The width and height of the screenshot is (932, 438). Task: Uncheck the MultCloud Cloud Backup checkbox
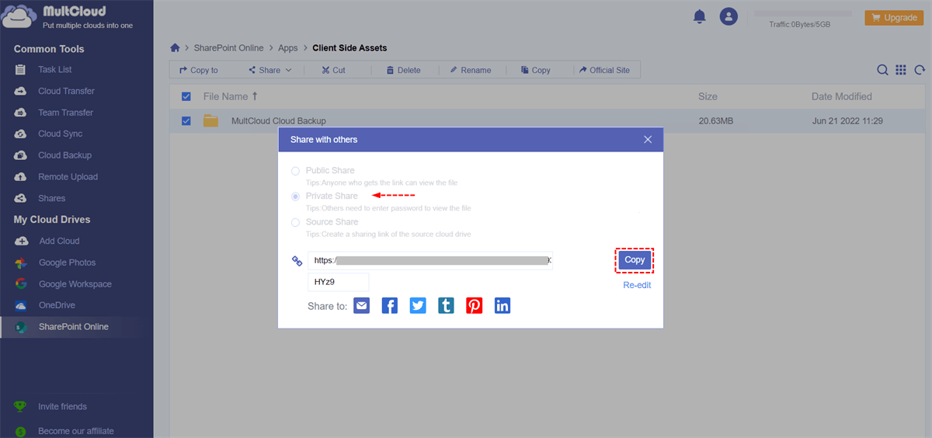click(186, 120)
